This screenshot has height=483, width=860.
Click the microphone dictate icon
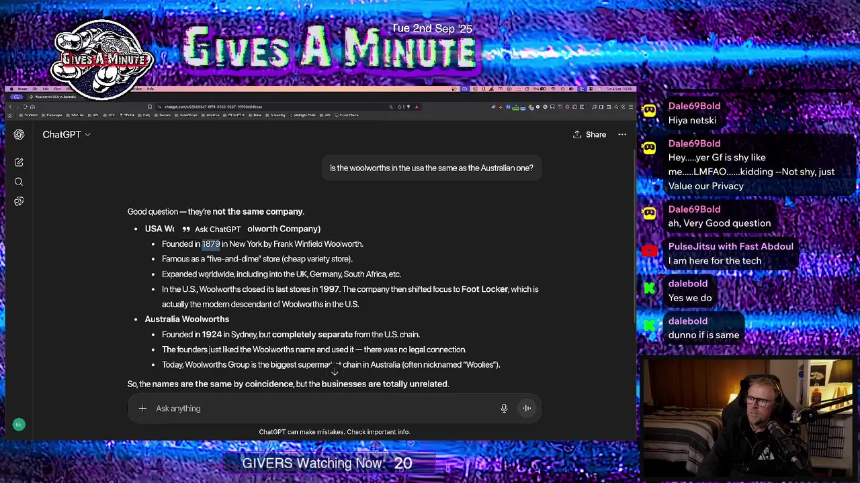point(504,408)
